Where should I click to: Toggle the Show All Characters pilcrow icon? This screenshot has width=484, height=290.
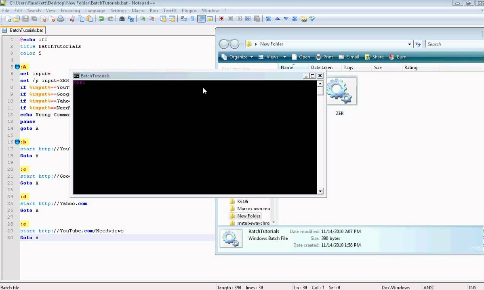pyautogui.click(x=192, y=19)
